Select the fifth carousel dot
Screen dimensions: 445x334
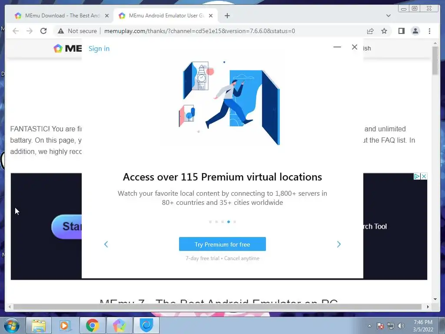[x=235, y=222]
